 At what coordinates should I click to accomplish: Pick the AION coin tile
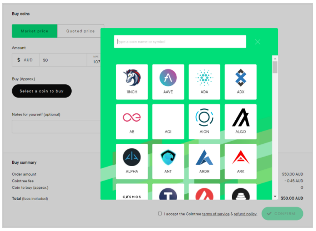coord(204,122)
